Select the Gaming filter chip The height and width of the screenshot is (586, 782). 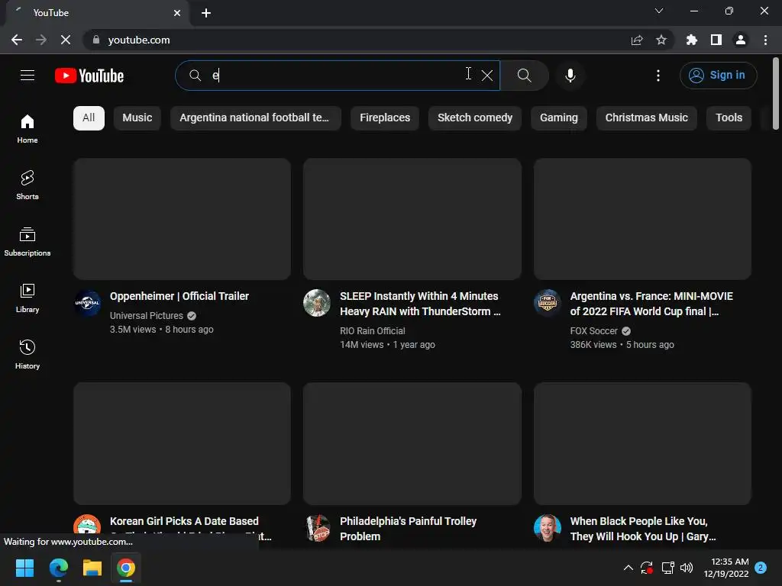pos(558,118)
